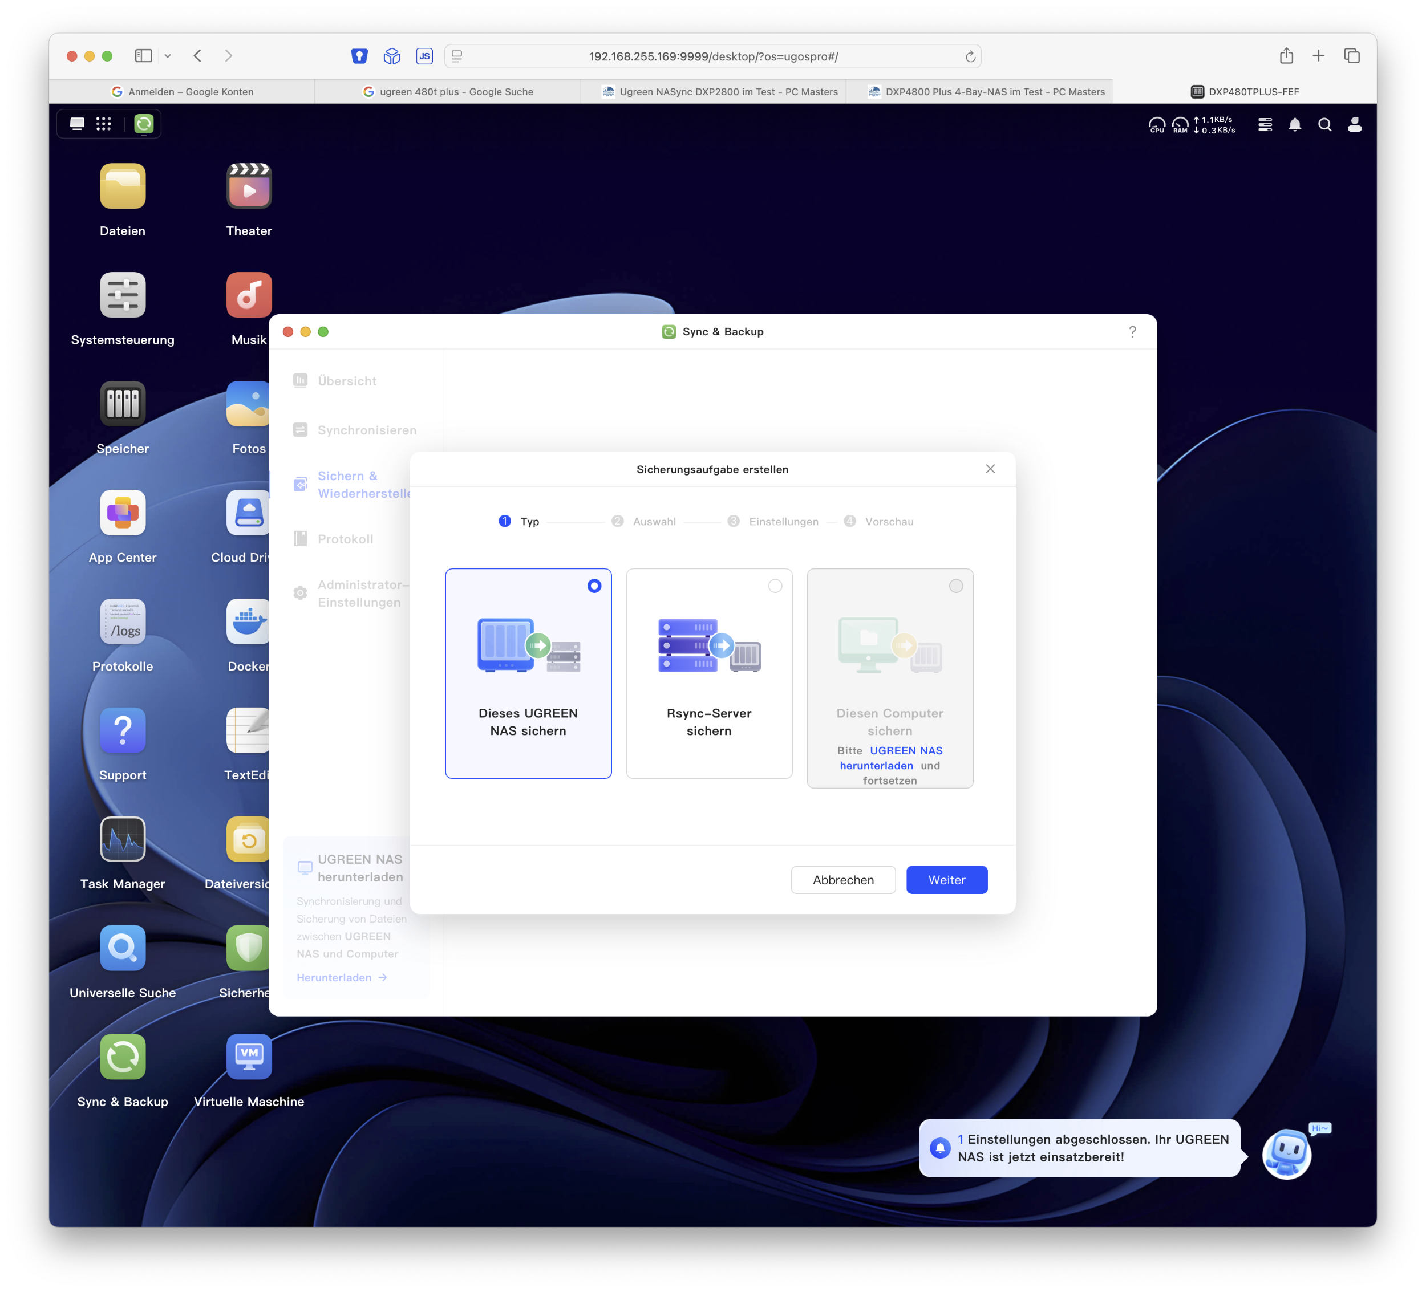
Task: Open the search magnifier in top bar
Action: point(1325,124)
